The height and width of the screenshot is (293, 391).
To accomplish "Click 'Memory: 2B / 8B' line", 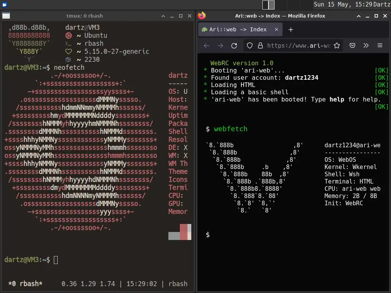I will 351,196.
